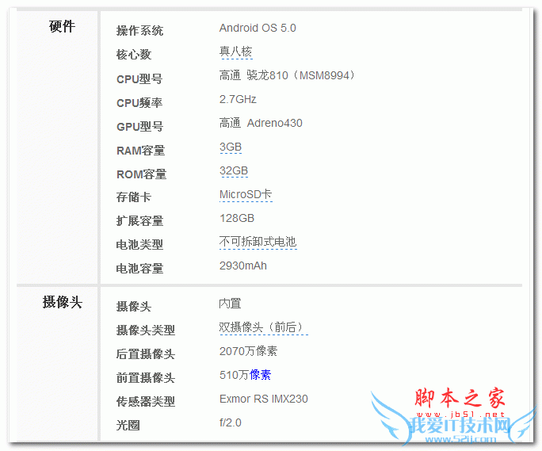Click the 摄像头类型 label
The image size is (542, 451).
[146, 330]
